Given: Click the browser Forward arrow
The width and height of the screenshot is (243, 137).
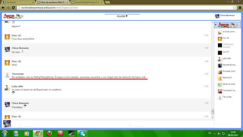Looking at the screenshot, I should [8, 8].
